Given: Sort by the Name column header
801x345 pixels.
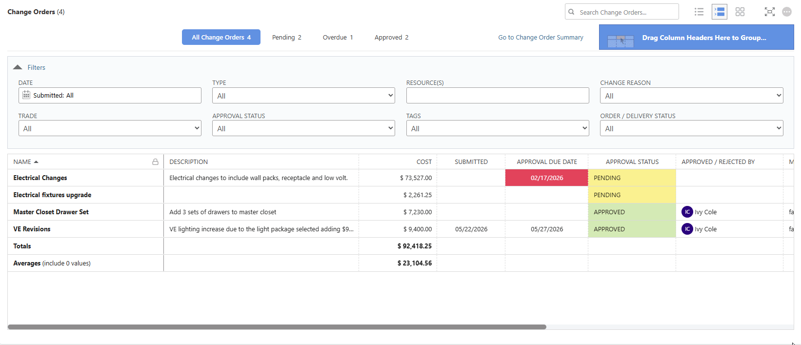Looking at the screenshot, I should click(22, 162).
